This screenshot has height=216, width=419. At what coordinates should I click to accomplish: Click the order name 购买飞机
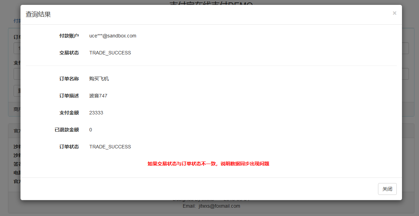(99, 78)
